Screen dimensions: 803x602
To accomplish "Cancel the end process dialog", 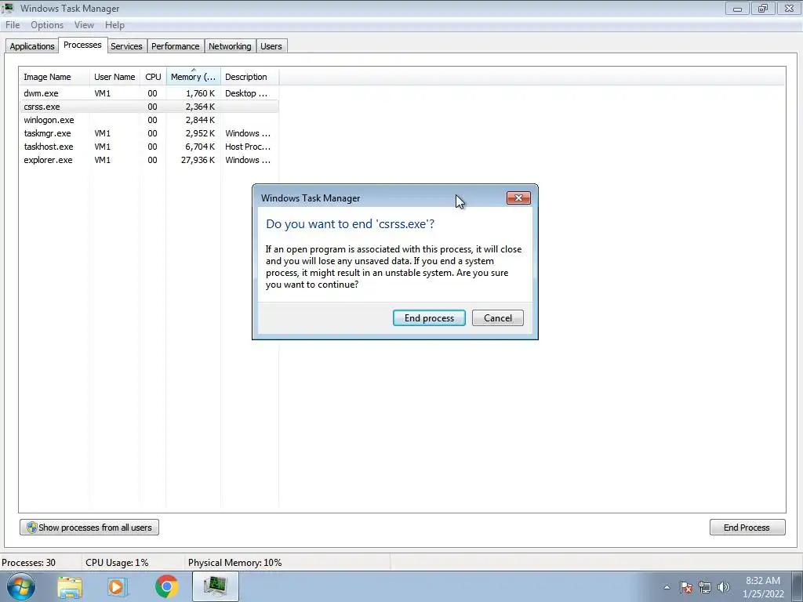I will pos(497,318).
